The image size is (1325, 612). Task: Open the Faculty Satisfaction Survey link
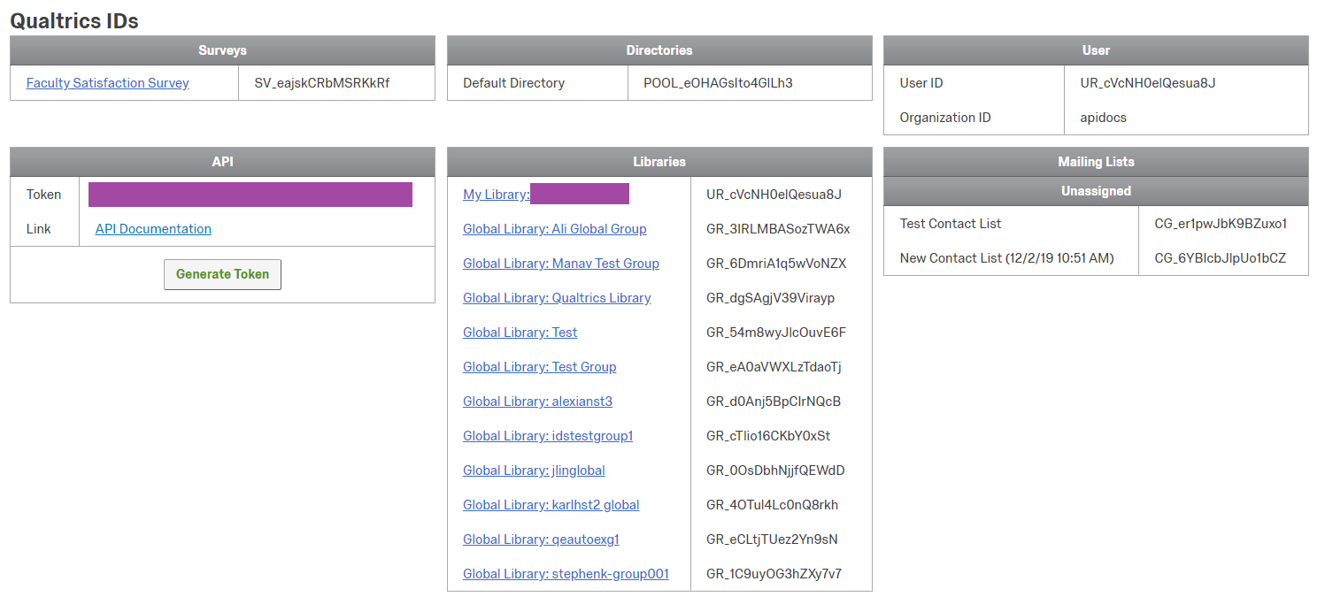(108, 83)
